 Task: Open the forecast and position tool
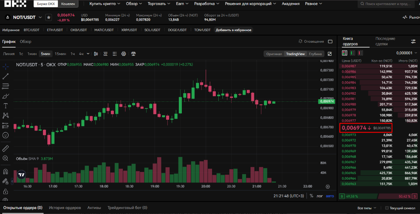click(6, 125)
